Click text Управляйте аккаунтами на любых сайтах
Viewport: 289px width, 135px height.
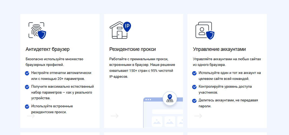click(x=227, y=59)
